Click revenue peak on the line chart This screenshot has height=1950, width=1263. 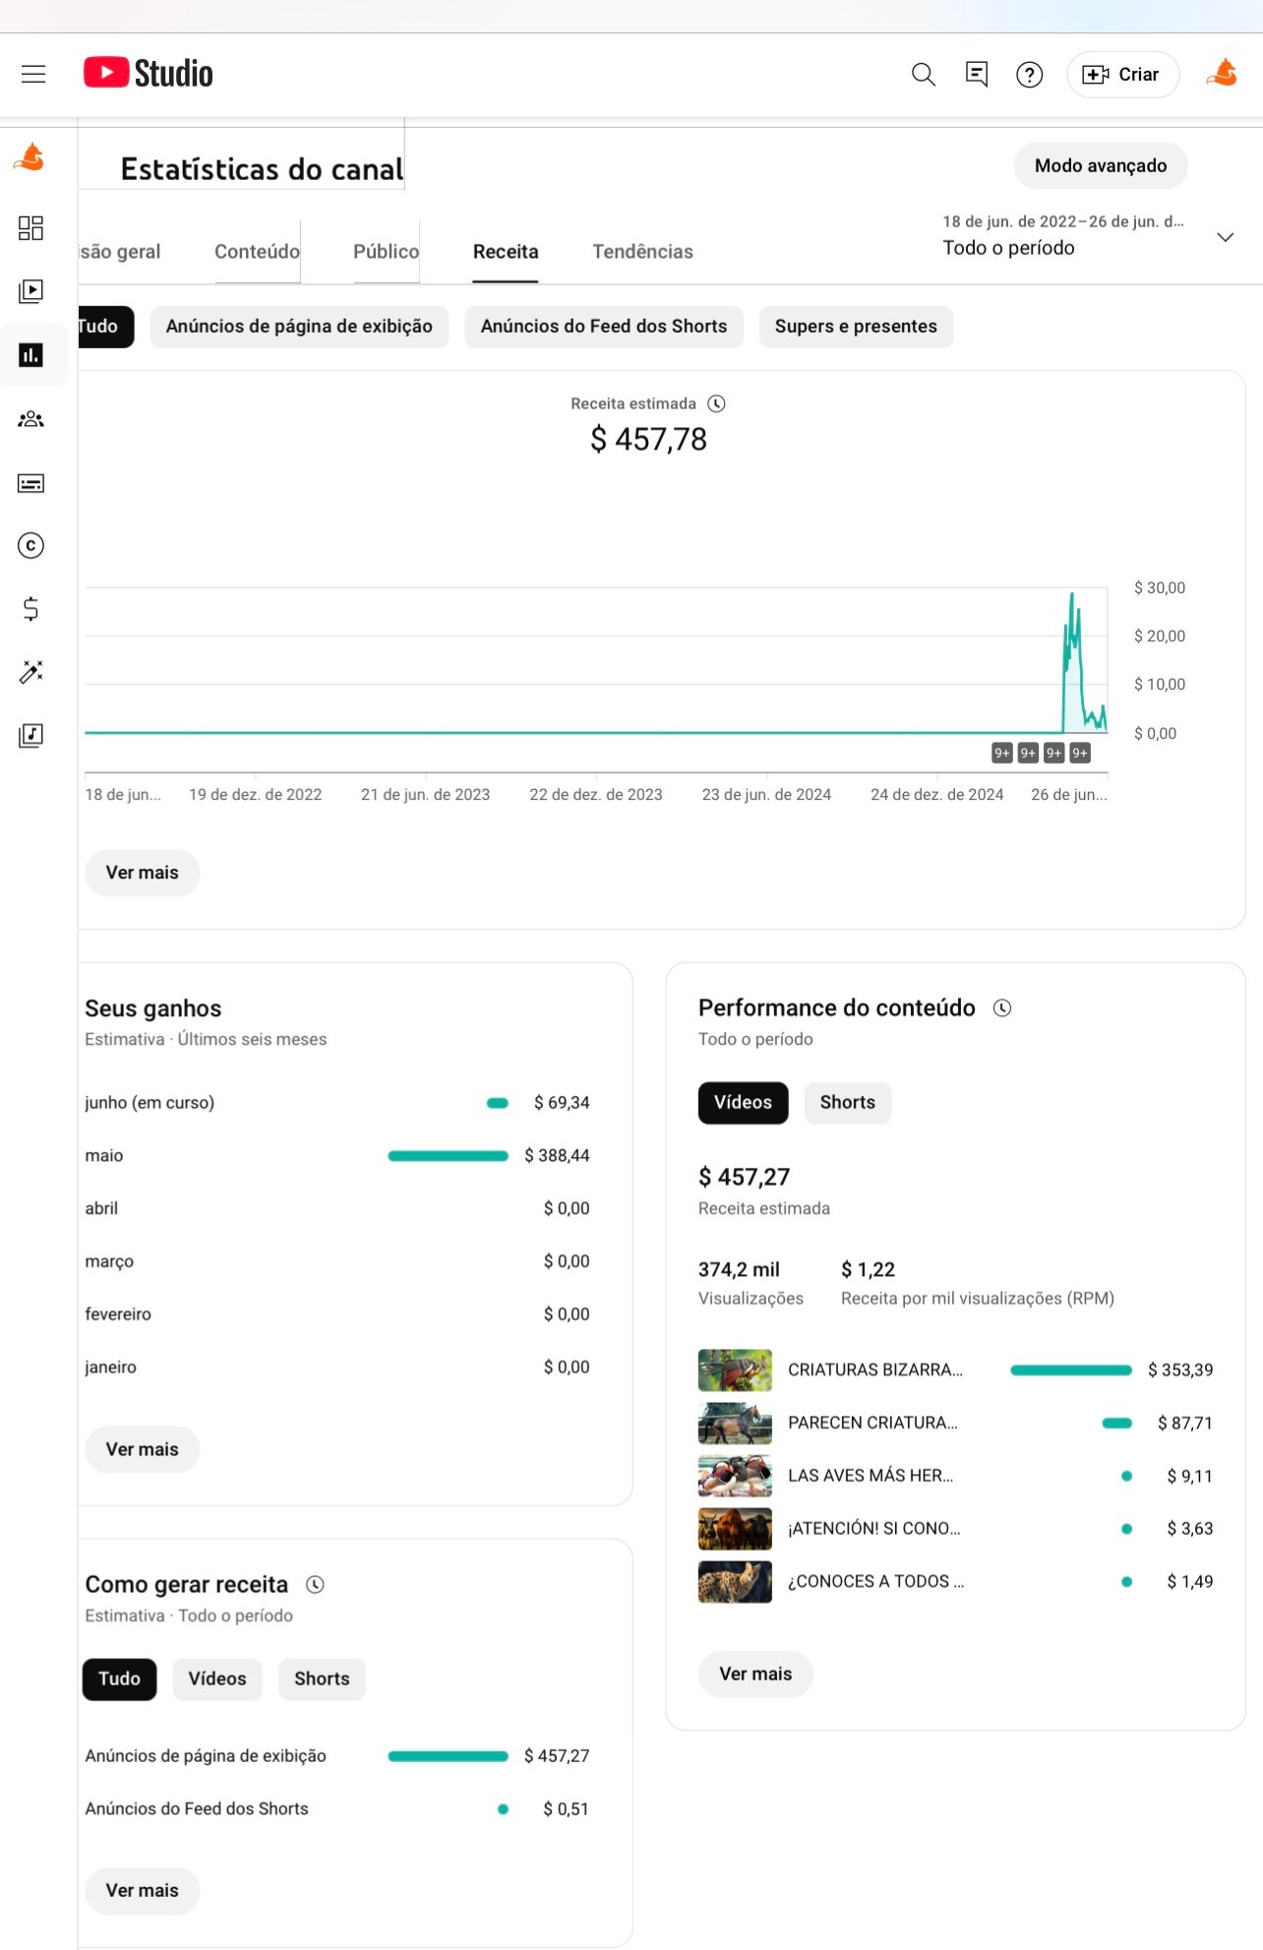(1072, 594)
